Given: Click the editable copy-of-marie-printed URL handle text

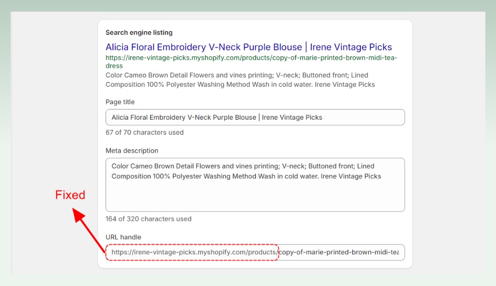Looking at the screenshot, I should tap(339, 252).
